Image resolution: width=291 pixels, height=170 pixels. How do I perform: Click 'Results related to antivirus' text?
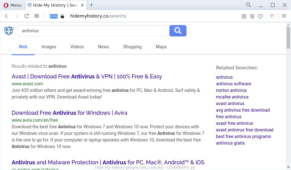tap(39, 66)
